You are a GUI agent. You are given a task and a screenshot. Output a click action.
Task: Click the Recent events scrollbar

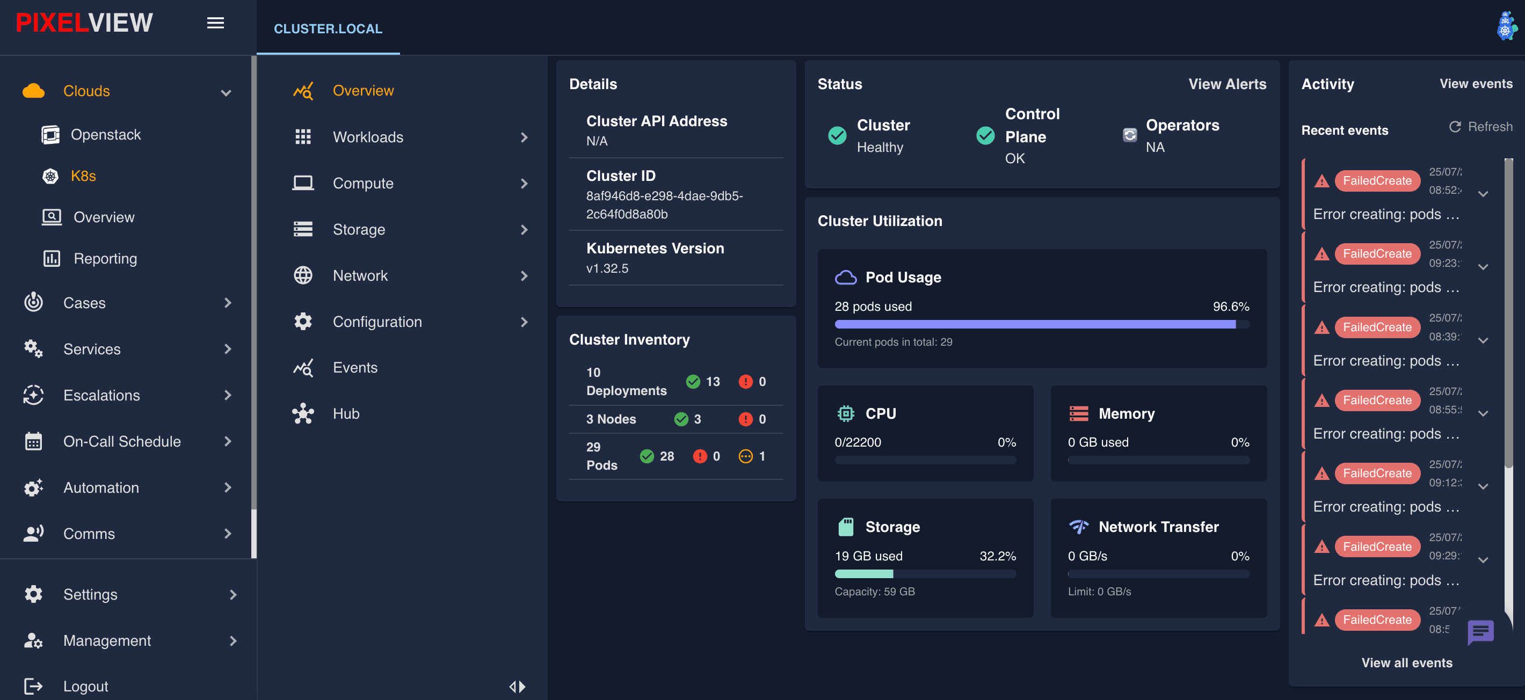pyautogui.click(x=1508, y=313)
